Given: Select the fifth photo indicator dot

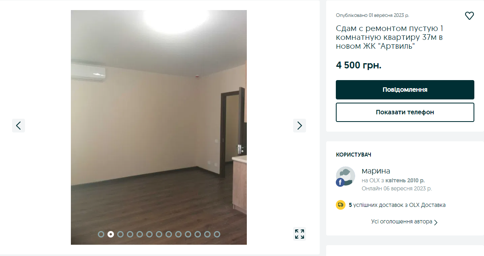Looking at the screenshot, I should (x=140, y=234).
